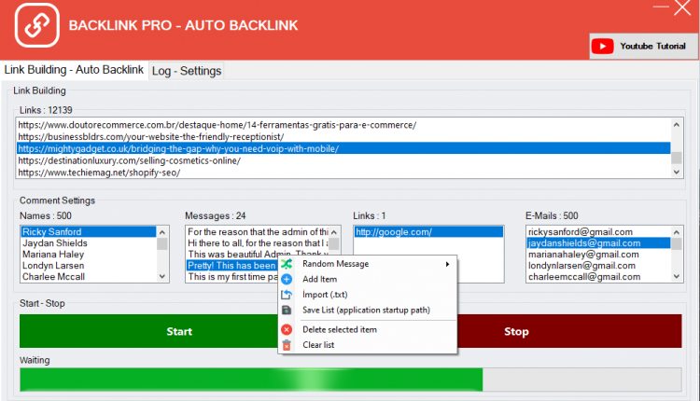
Task: Click the green Waiting progress bar
Action: click(350, 380)
